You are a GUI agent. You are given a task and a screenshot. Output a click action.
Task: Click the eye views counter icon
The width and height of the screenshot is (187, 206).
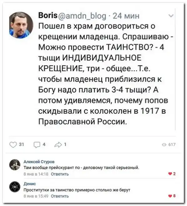point(164,144)
